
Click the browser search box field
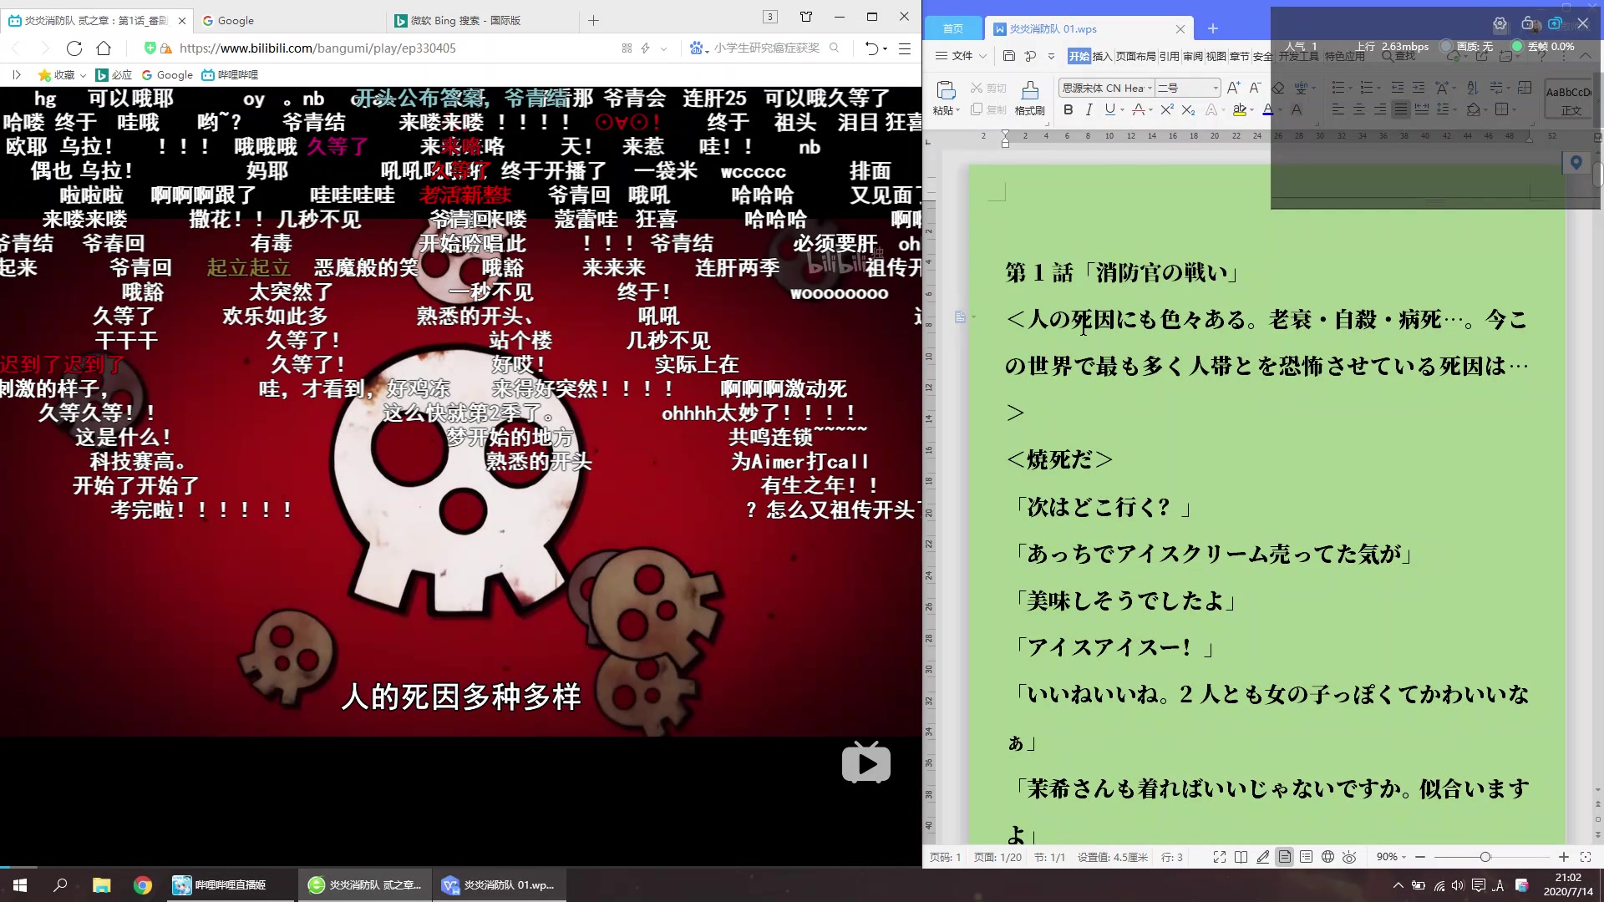pyautogui.click(x=766, y=48)
